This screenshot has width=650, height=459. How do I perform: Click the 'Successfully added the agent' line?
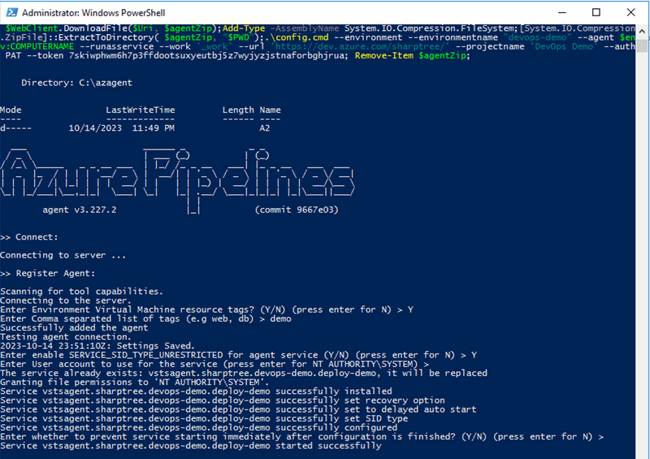pos(74,327)
